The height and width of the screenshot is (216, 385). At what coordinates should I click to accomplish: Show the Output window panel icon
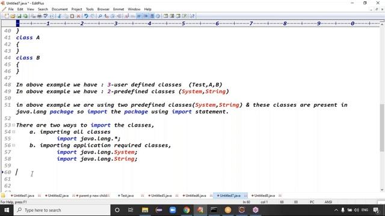click(x=178, y=16)
